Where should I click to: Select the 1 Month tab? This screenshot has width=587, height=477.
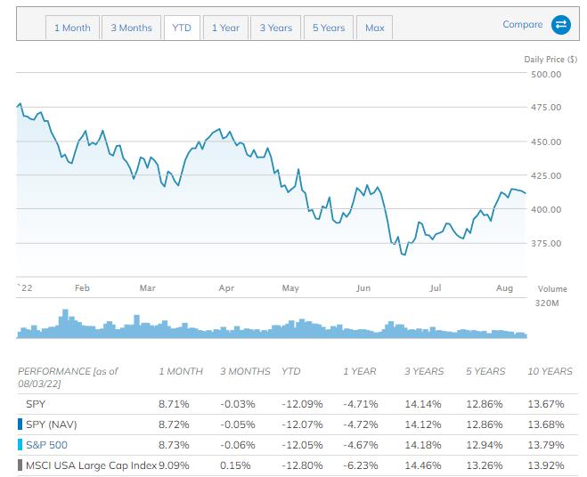[x=73, y=28]
